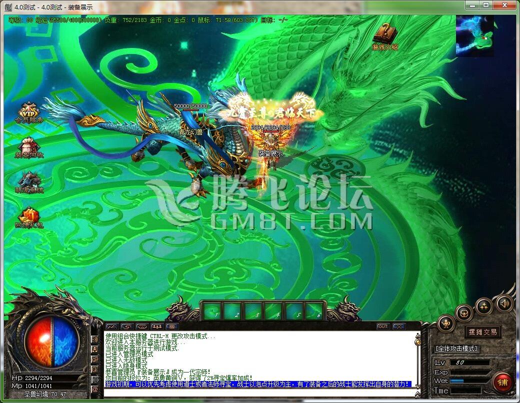This screenshot has width=520, height=403.
Task: Select quick slot 2
Action: (x=233, y=311)
